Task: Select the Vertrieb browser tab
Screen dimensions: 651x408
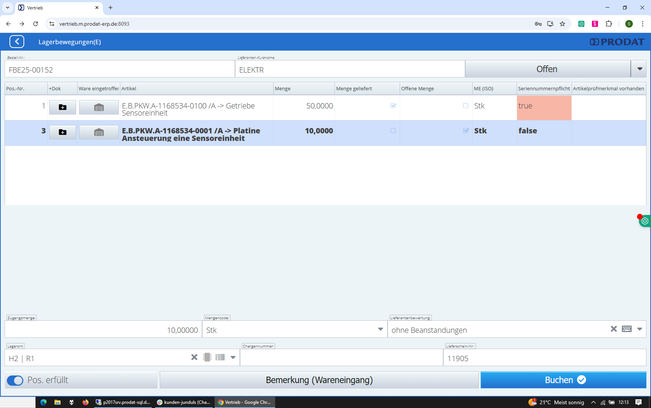Action: point(57,8)
